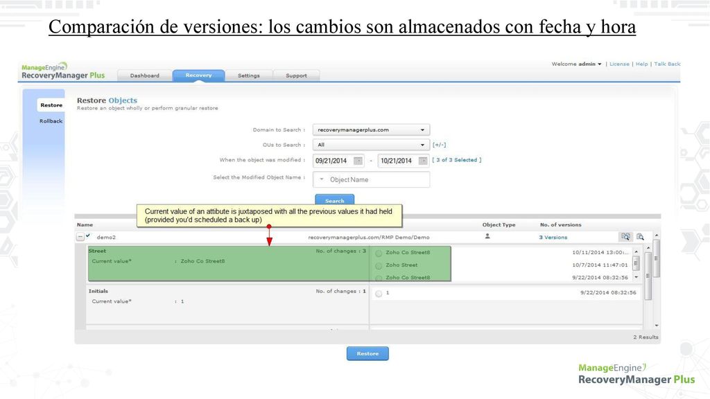Click the second magnifier icon in the demo2 row
The image size is (710, 399).
coord(640,237)
